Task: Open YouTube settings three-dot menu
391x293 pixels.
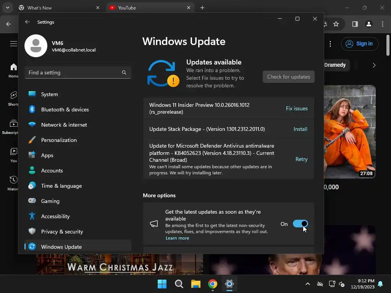Action: coord(330,44)
